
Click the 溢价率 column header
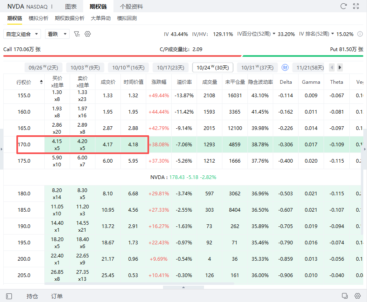184,82
